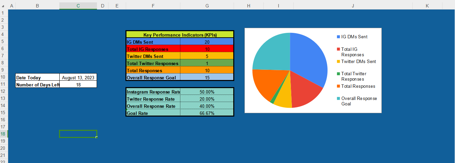Click the orange Total Responses pie slice
Screen dimensions: 455x163
click(268, 83)
